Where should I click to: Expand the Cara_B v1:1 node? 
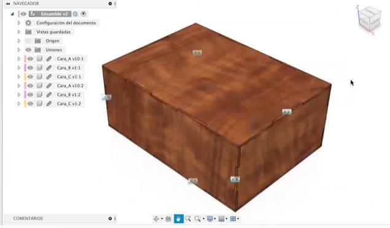(19, 68)
